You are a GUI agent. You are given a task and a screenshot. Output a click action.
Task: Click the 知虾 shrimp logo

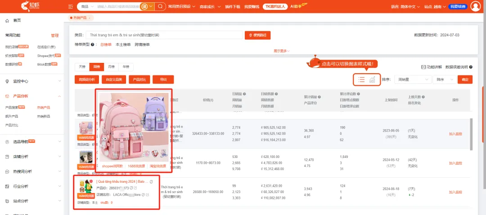(x=30, y=6)
